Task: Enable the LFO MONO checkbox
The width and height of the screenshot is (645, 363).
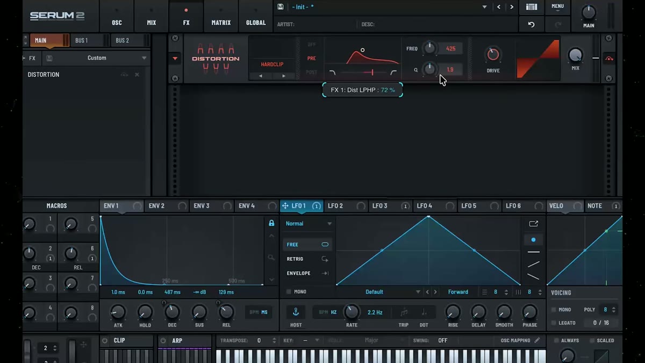Action: tap(289, 292)
